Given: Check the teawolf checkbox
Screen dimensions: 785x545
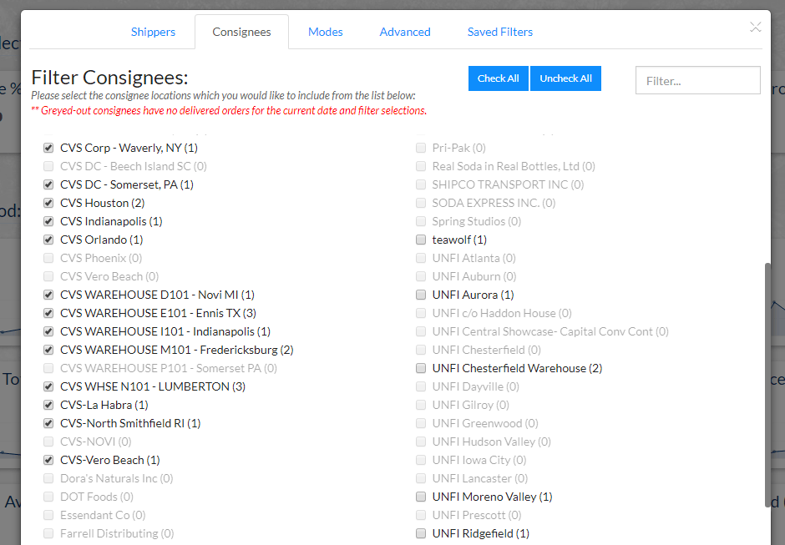Looking at the screenshot, I should coord(421,240).
